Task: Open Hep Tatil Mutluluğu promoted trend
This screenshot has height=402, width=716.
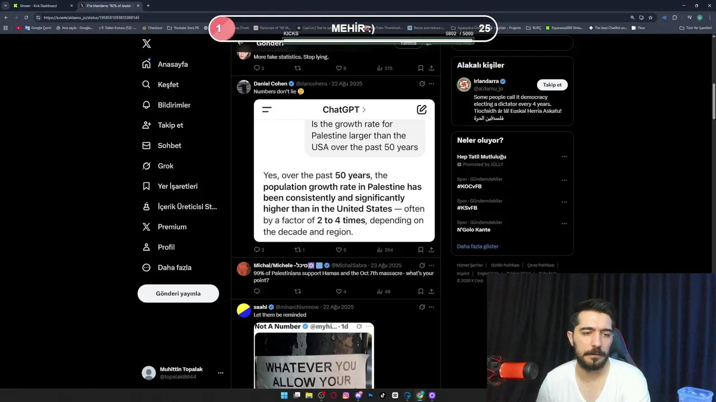Action: pyautogui.click(x=482, y=157)
